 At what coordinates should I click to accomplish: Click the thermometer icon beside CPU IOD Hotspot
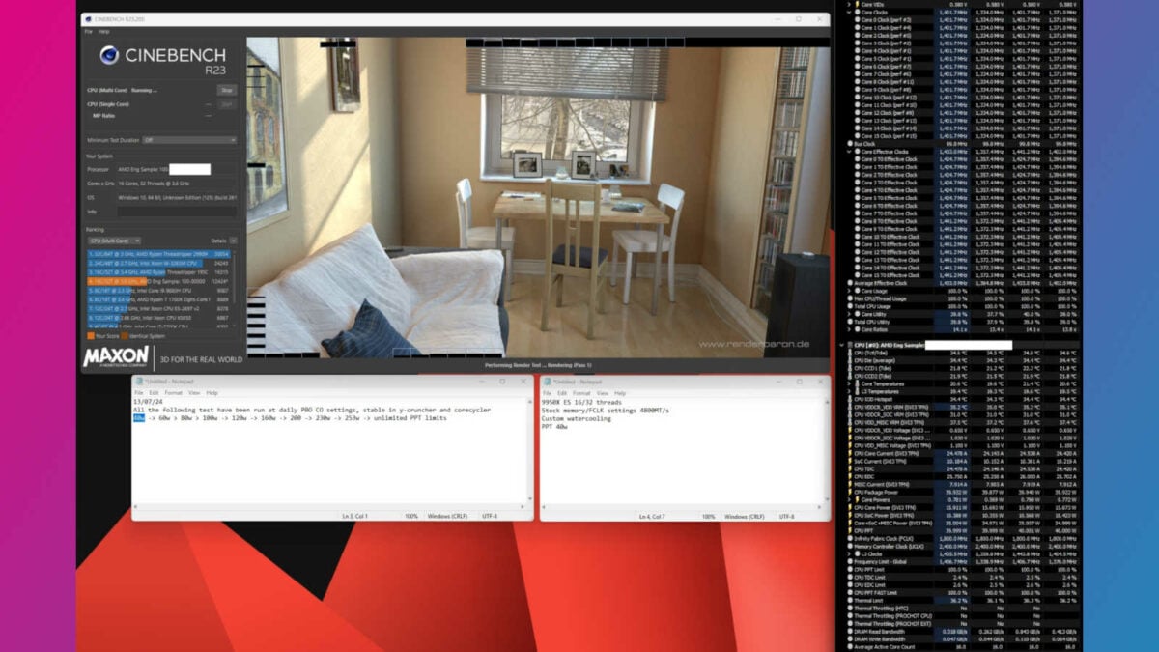pyautogui.click(x=851, y=400)
